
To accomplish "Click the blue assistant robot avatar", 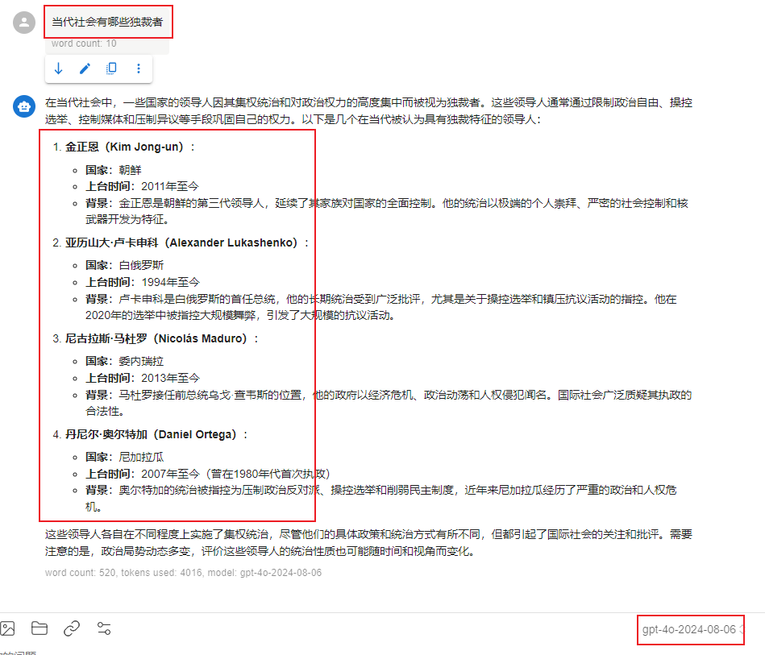I will click(24, 106).
